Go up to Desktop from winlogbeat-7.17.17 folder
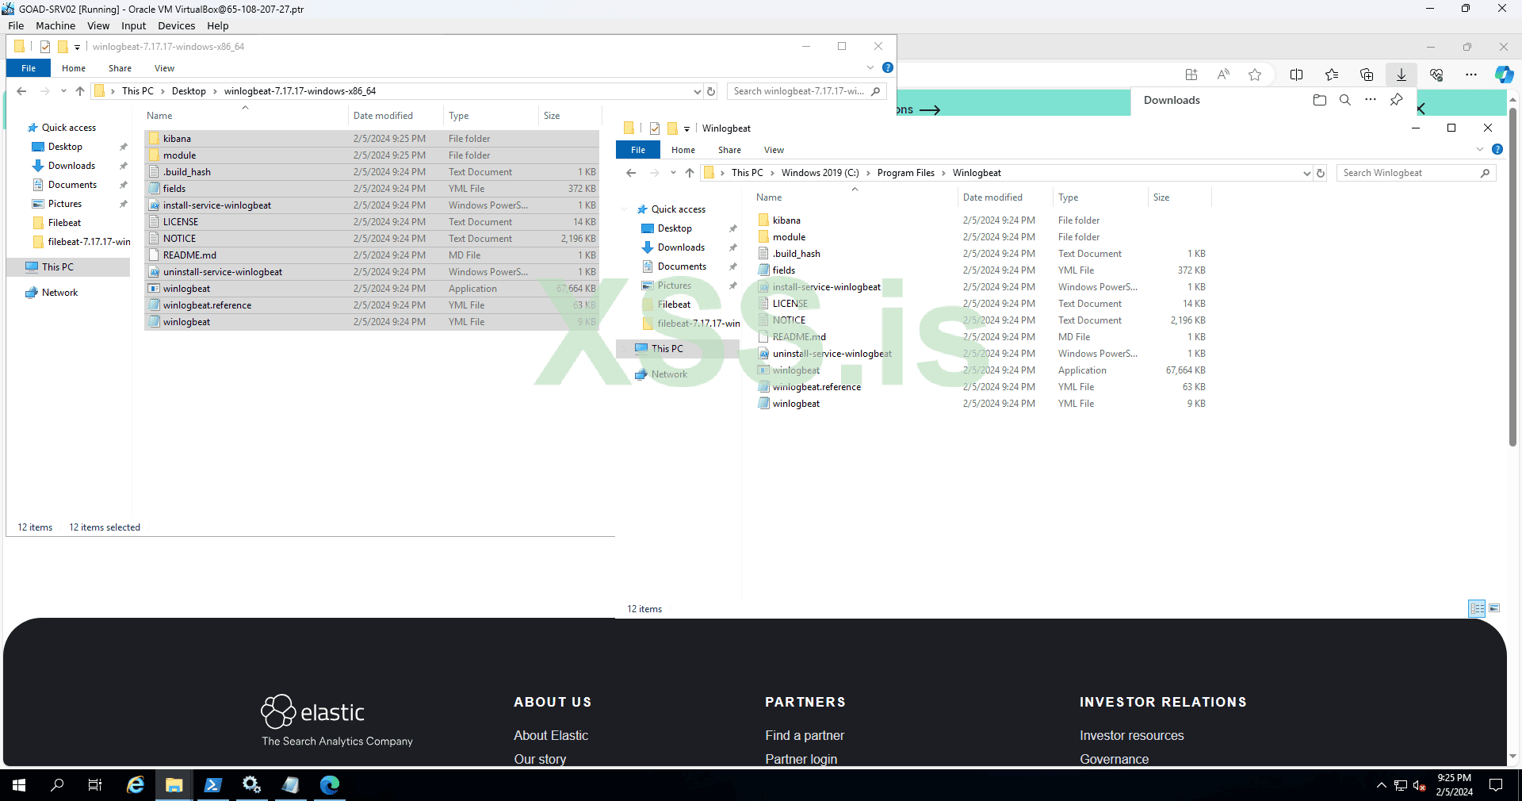1522x801 pixels. click(x=80, y=91)
